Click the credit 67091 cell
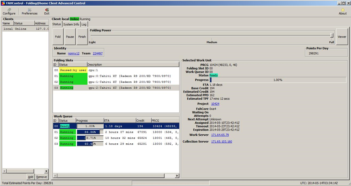Screen dimensions: 351x186 tap(142, 132)
